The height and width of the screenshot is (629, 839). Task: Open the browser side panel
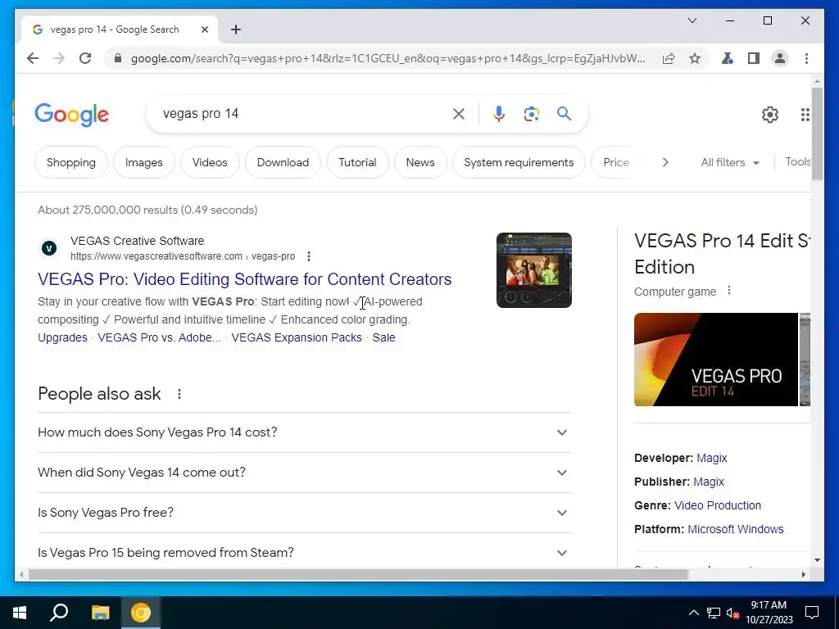pyautogui.click(x=754, y=58)
